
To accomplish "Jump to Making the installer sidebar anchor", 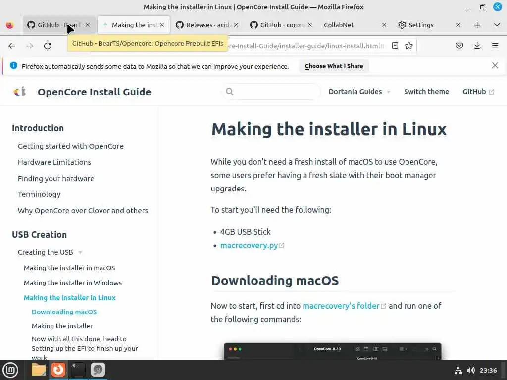I will 62,326.
